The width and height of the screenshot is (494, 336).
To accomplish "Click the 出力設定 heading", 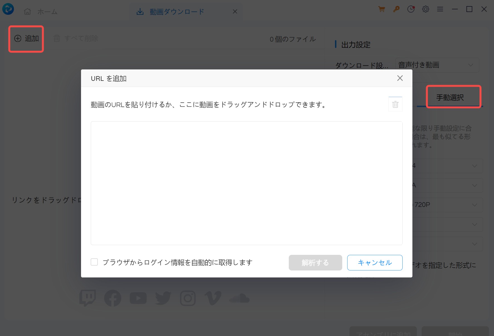I will [356, 45].
